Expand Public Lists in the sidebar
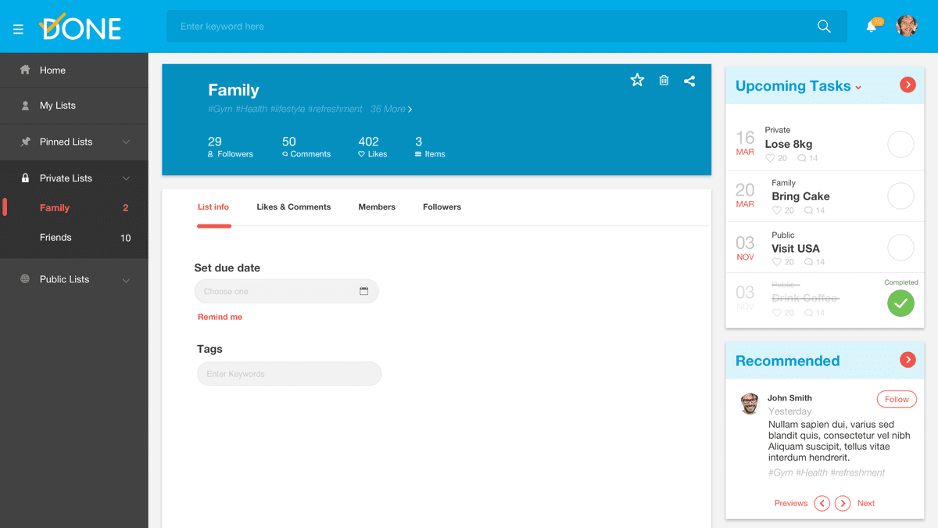This screenshot has width=938, height=528. [126, 280]
